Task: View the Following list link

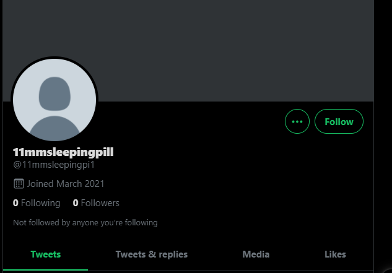Action: [37, 203]
